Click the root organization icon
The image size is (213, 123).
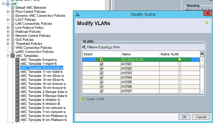tap(8, 4)
